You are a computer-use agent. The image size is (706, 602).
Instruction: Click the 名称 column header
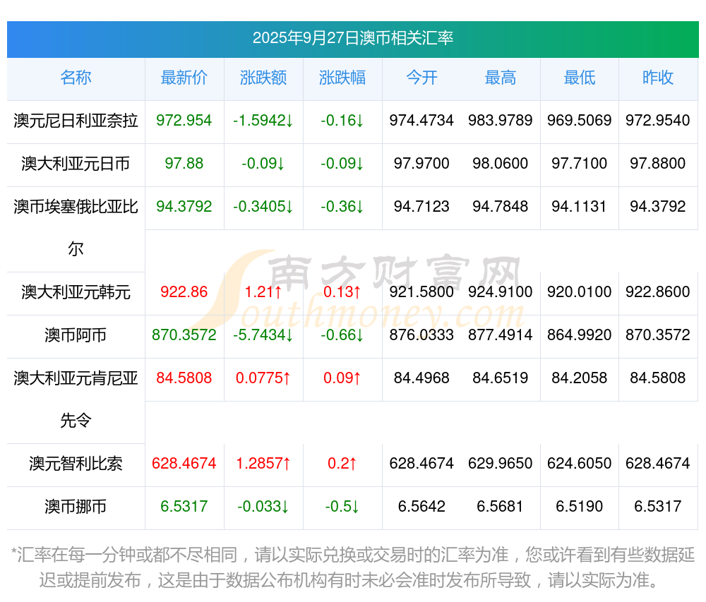pos(76,78)
